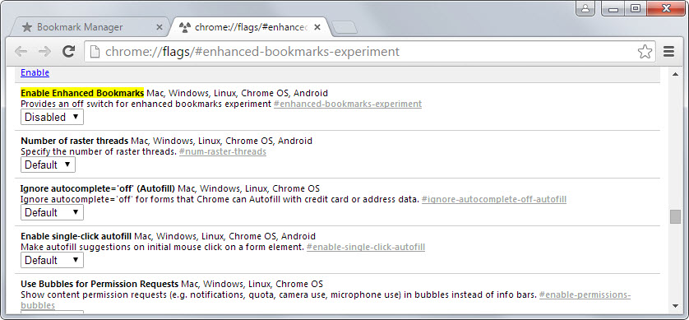Click the vertical scrollbar thumb

tap(675, 216)
